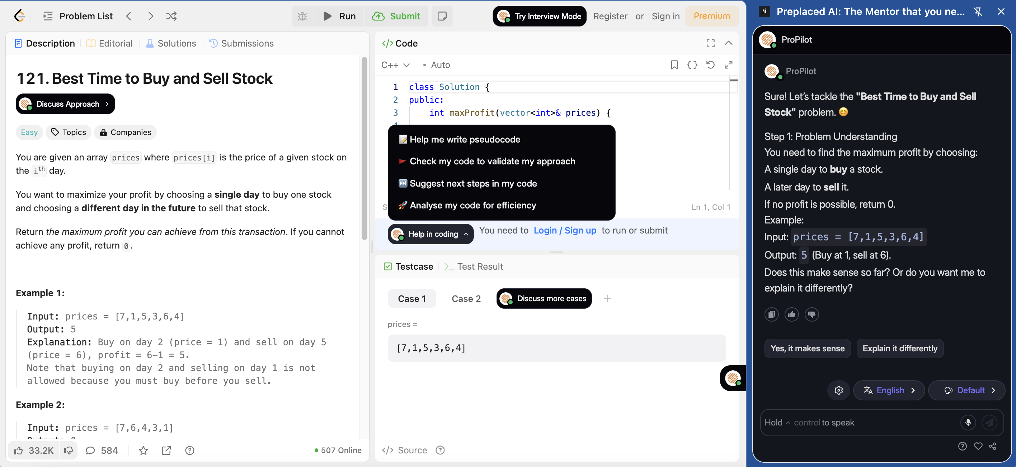Open Default voice selector
Viewport: 1016px width, 467px height.
pyautogui.click(x=966, y=390)
